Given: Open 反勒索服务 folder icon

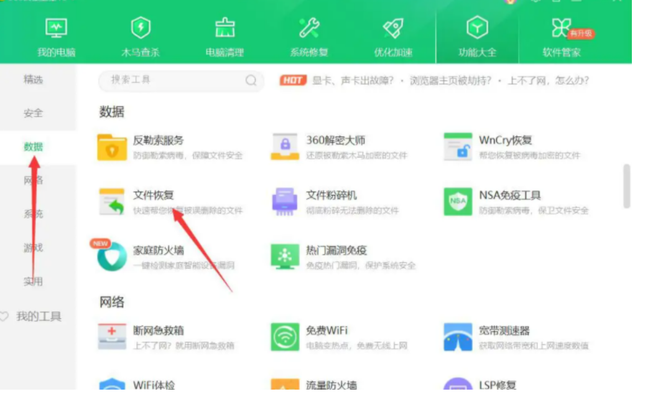Looking at the screenshot, I should [x=112, y=147].
